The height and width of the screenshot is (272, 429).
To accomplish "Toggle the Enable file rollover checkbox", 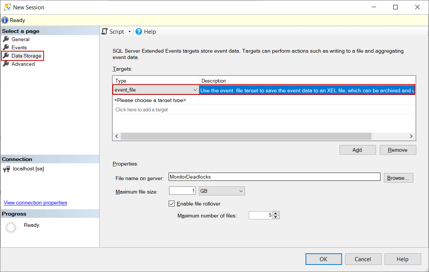I will [172, 204].
